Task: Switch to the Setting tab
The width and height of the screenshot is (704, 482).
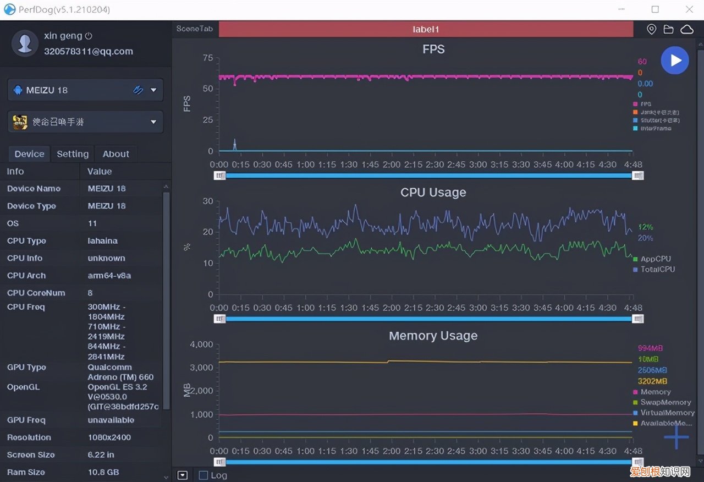Action: click(x=73, y=154)
